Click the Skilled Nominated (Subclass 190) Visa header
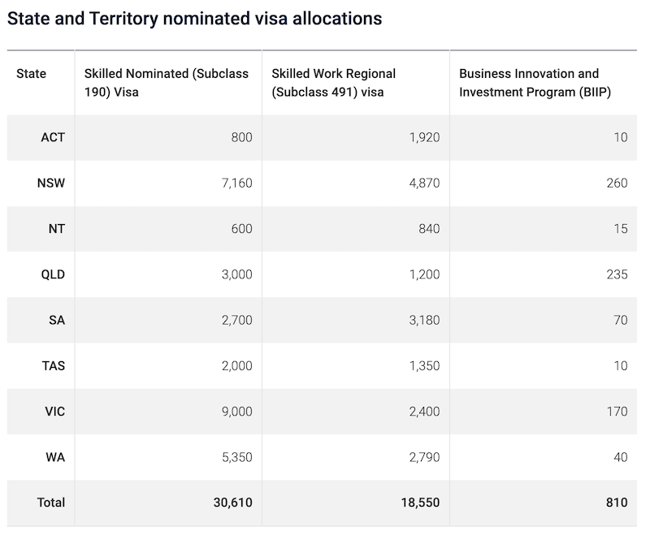 click(x=167, y=83)
